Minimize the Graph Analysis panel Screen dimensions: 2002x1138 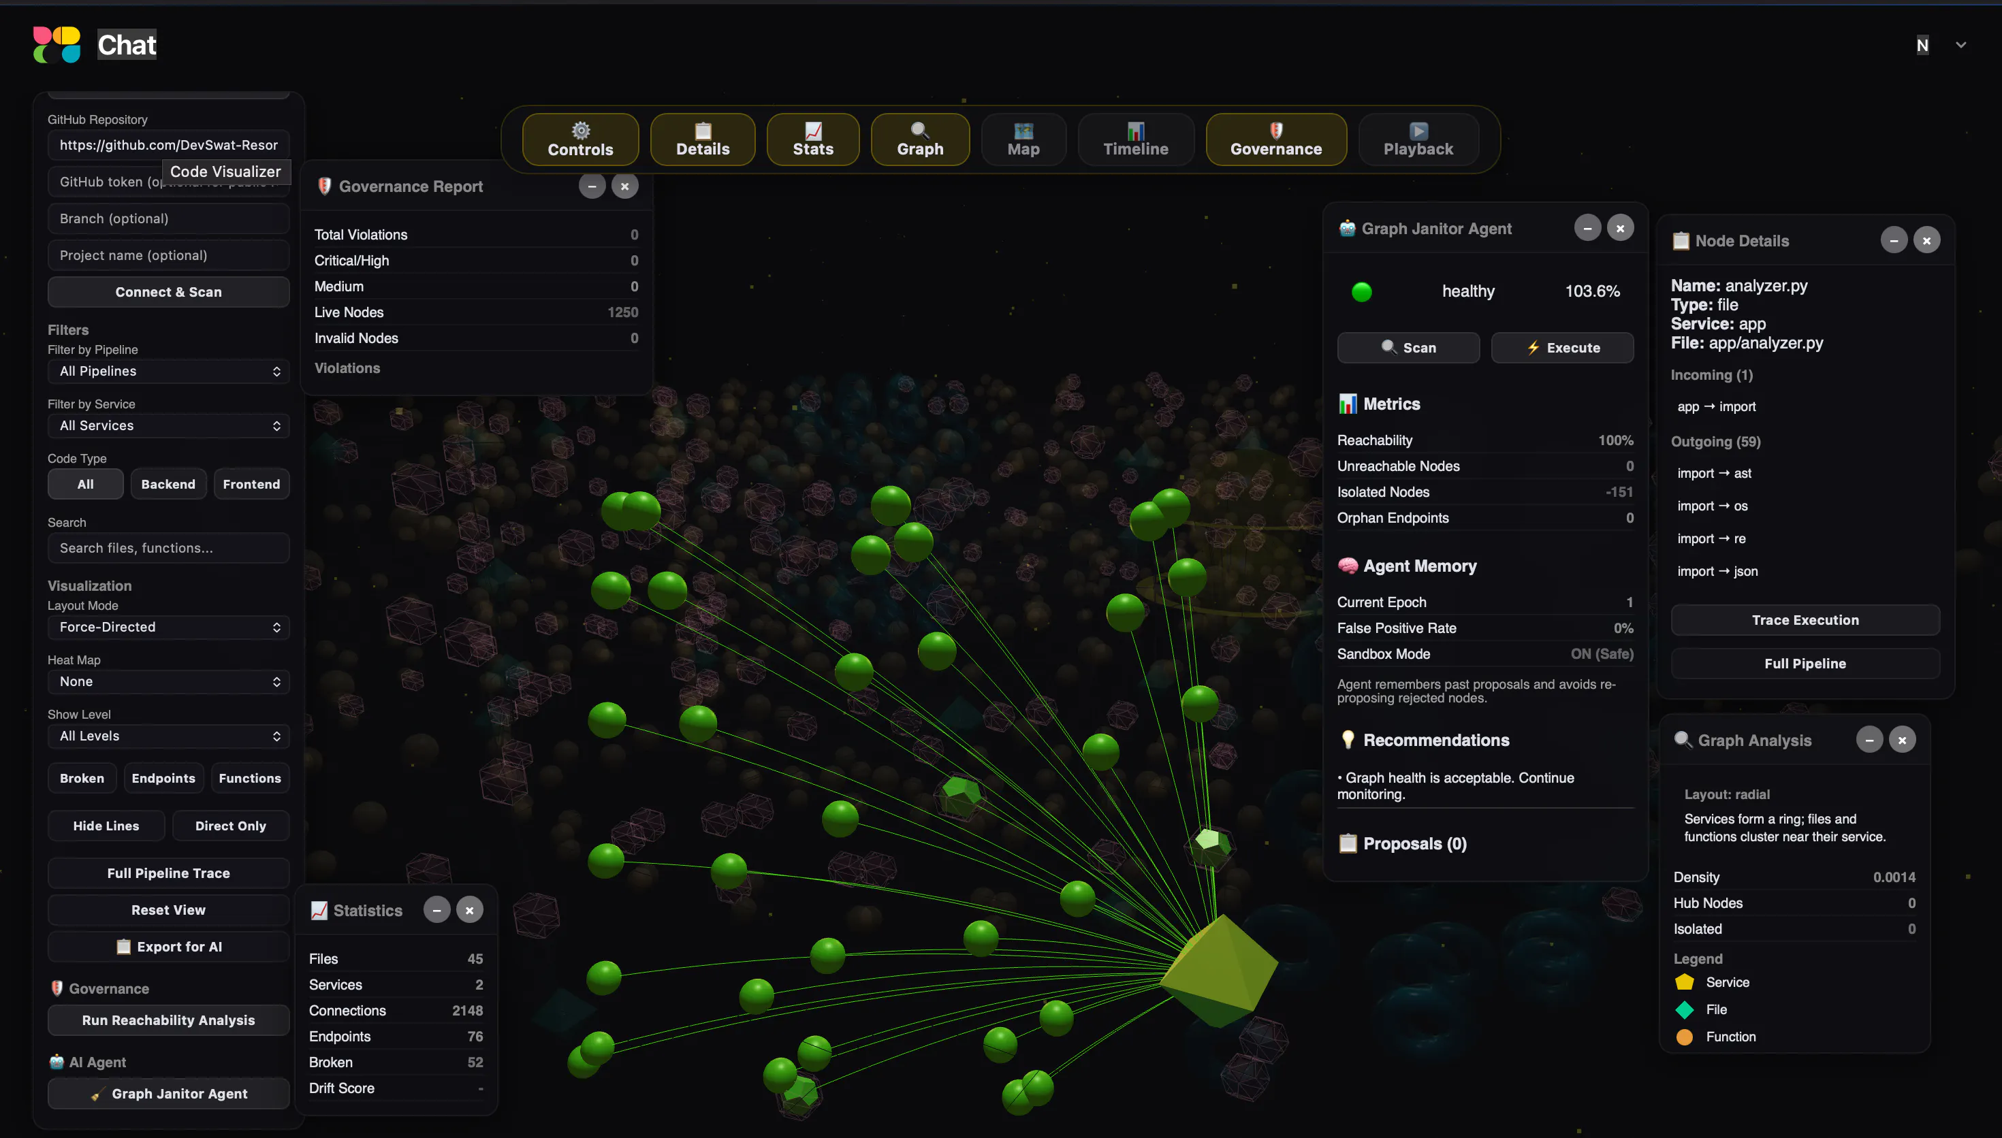[x=1869, y=740]
